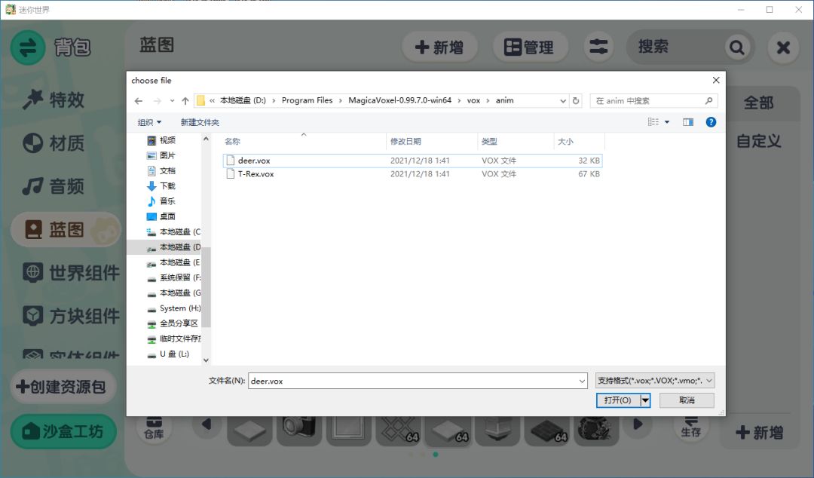Screen dimensions: 814x478
Task: Select 全员分享区 network drive
Action: (173, 323)
